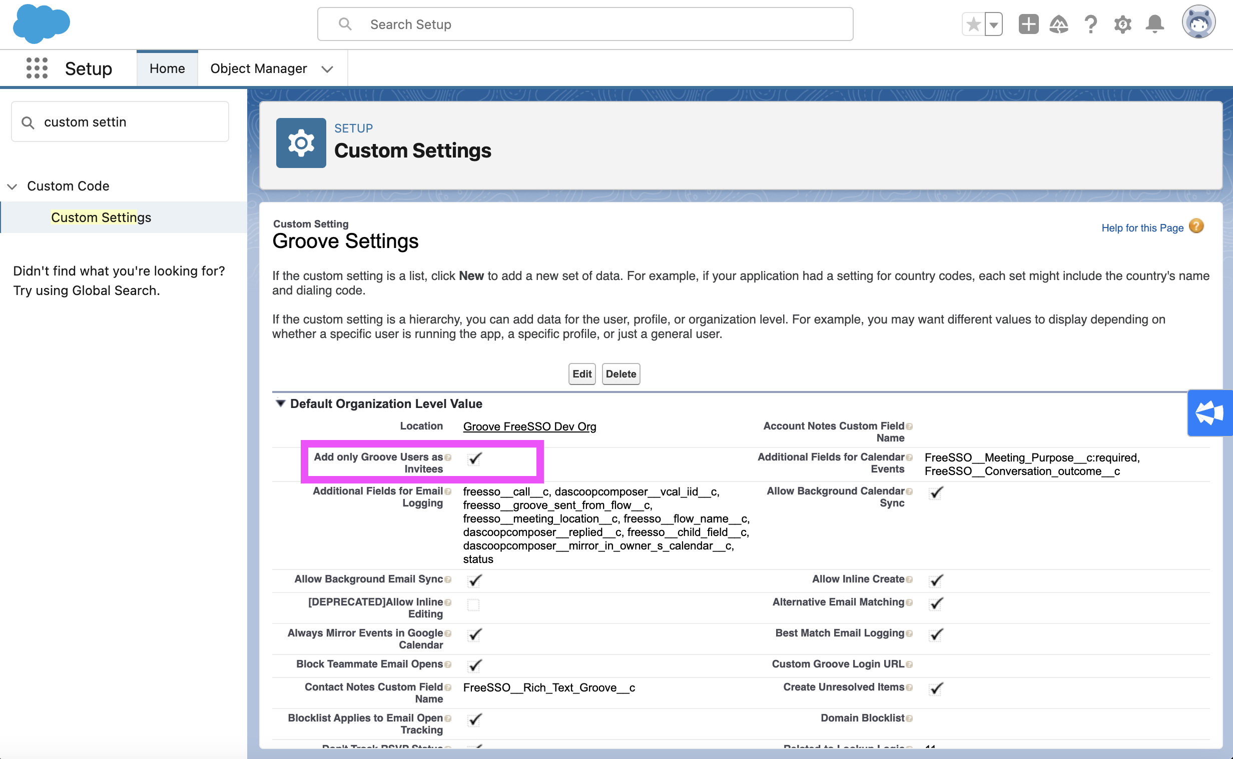Open the favorites list dropdown arrow
The height and width of the screenshot is (759, 1233).
[x=993, y=24]
